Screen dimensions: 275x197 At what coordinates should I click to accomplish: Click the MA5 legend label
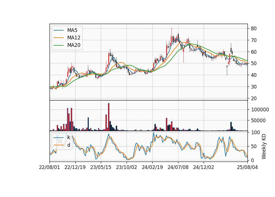pos(72,30)
